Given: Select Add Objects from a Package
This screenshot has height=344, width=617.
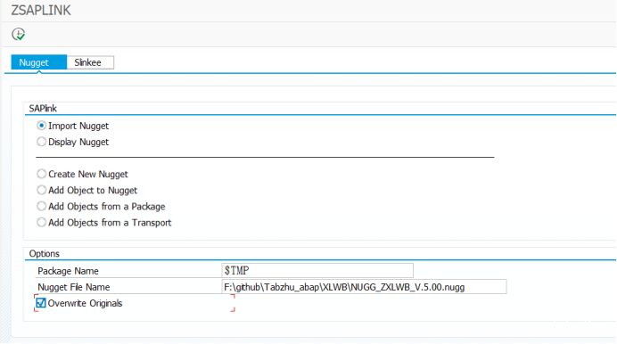Looking at the screenshot, I should [41, 206].
